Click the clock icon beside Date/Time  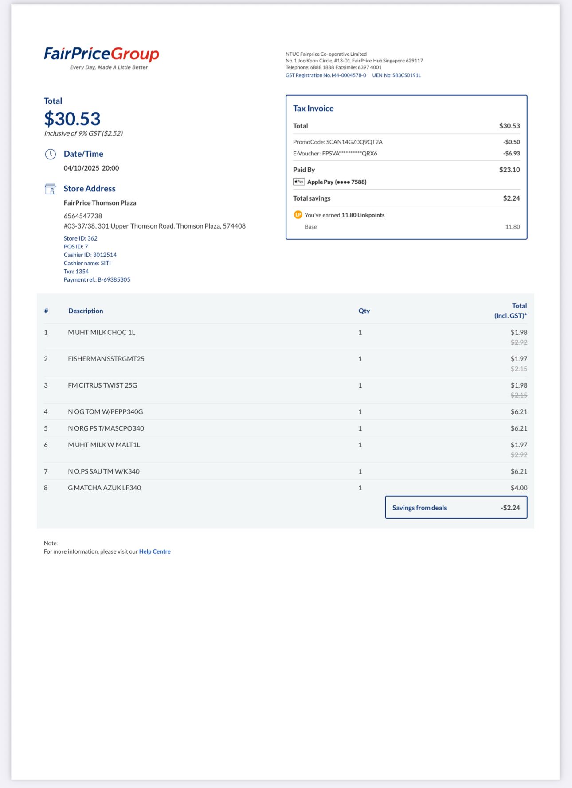click(x=51, y=154)
